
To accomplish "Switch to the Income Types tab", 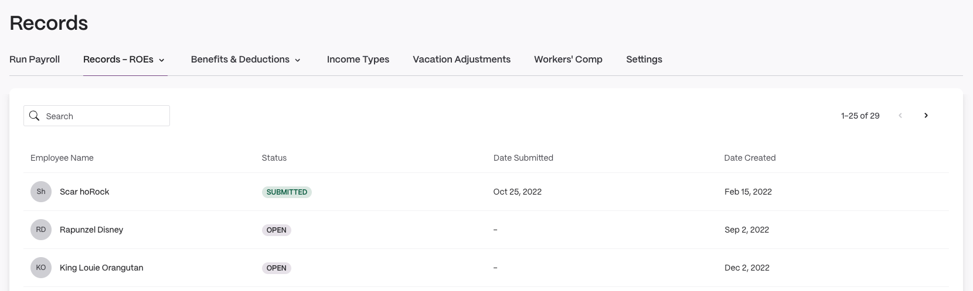I will click(358, 60).
